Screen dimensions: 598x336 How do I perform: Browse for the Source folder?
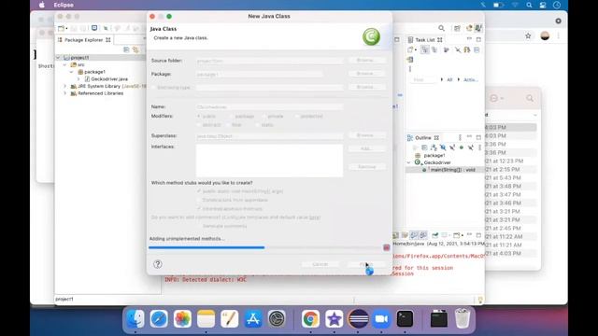tap(366, 60)
